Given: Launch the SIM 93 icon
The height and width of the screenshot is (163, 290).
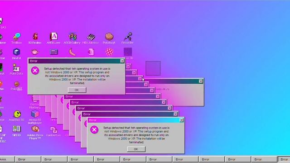Looking at the screenshot, I should coord(16,131).
